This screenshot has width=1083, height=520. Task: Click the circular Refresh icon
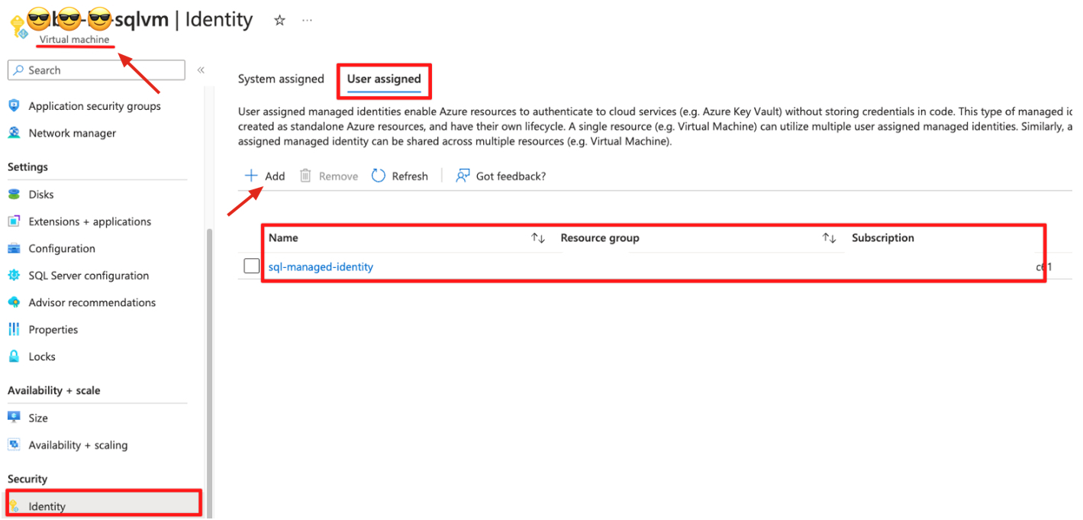pyautogui.click(x=379, y=176)
